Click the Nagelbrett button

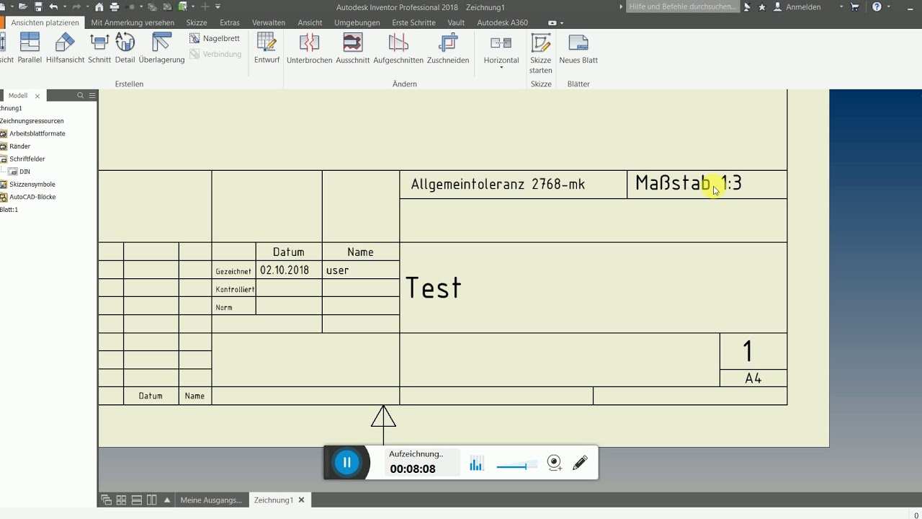click(x=215, y=38)
